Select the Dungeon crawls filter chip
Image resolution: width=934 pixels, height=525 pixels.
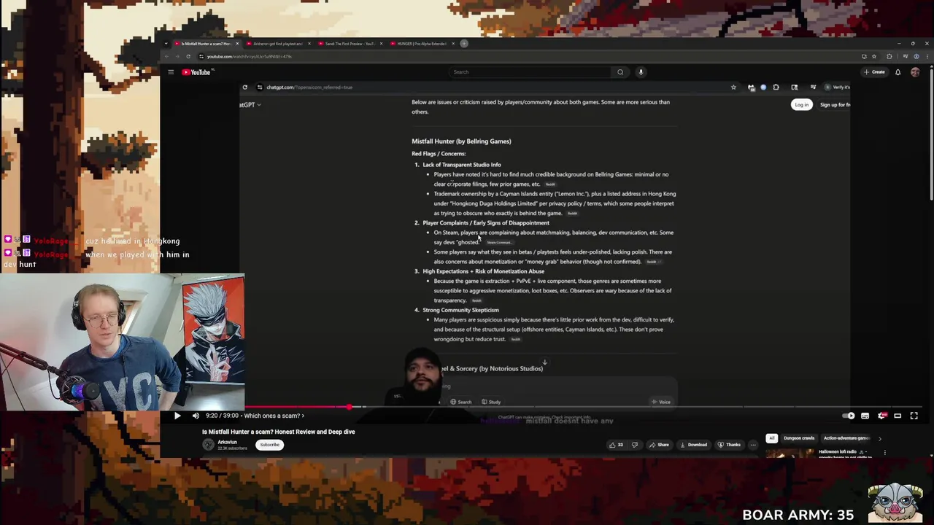click(x=798, y=438)
